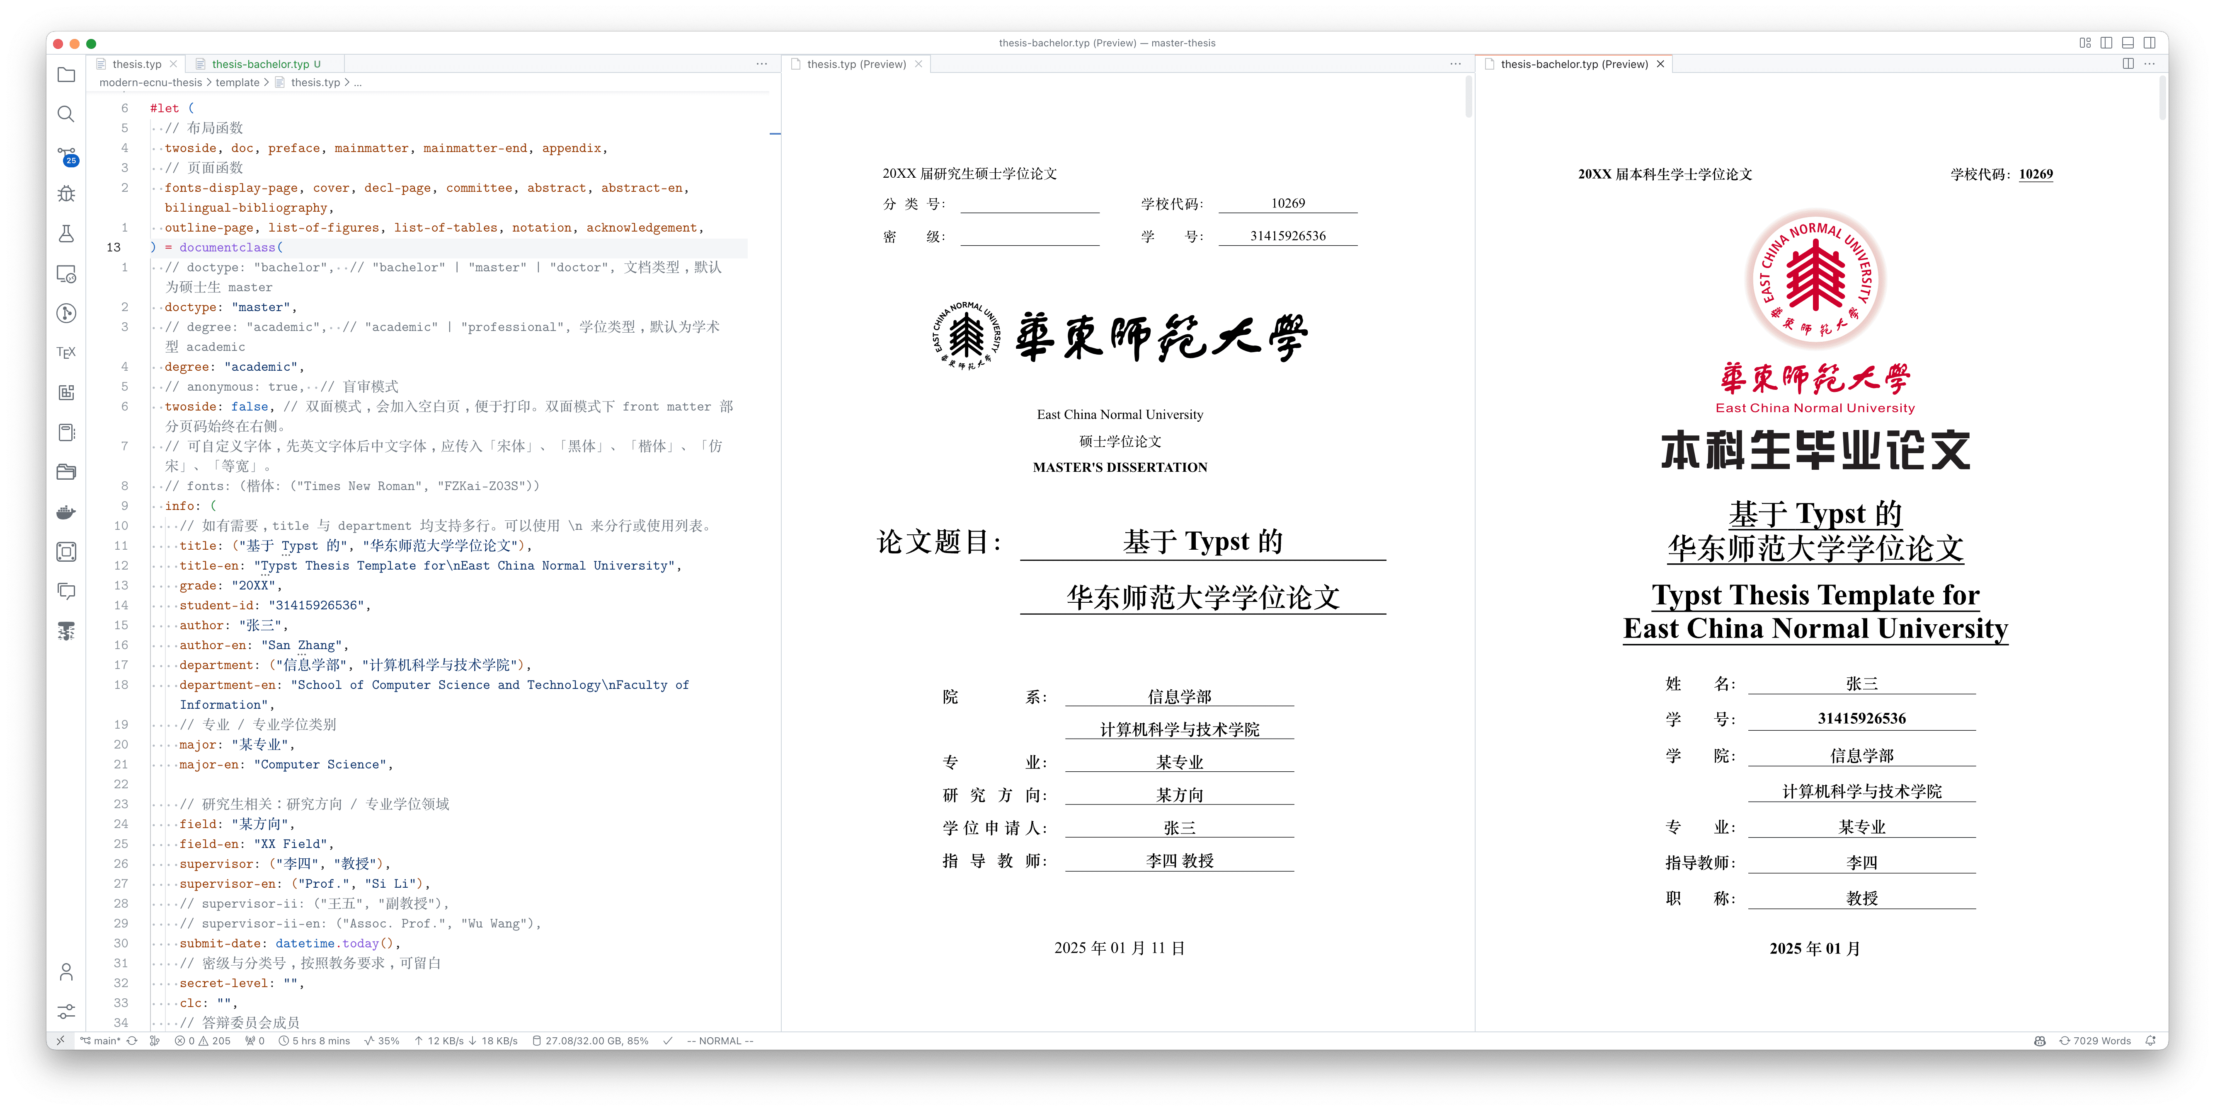This screenshot has width=2215, height=1111.
Task: Click the Accounts person icon
Action: [66, 972]
